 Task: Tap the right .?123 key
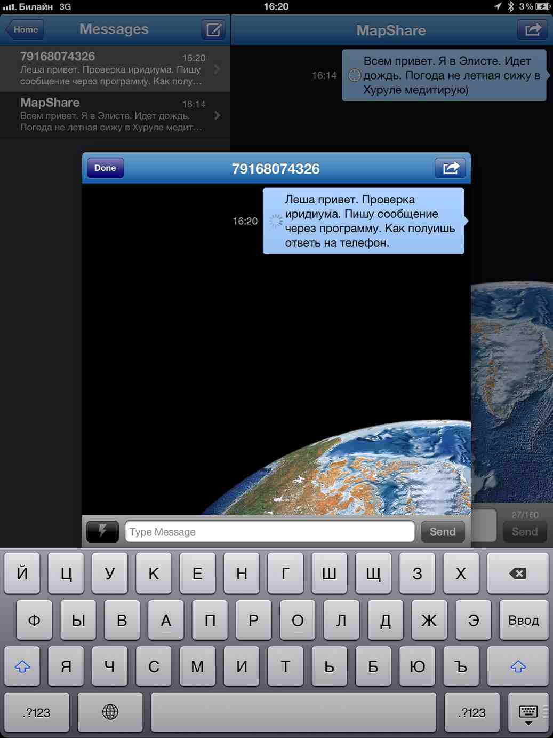coord(472,712)
